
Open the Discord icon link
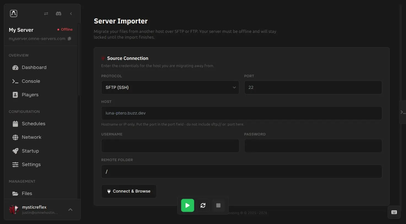coord(58,14)
